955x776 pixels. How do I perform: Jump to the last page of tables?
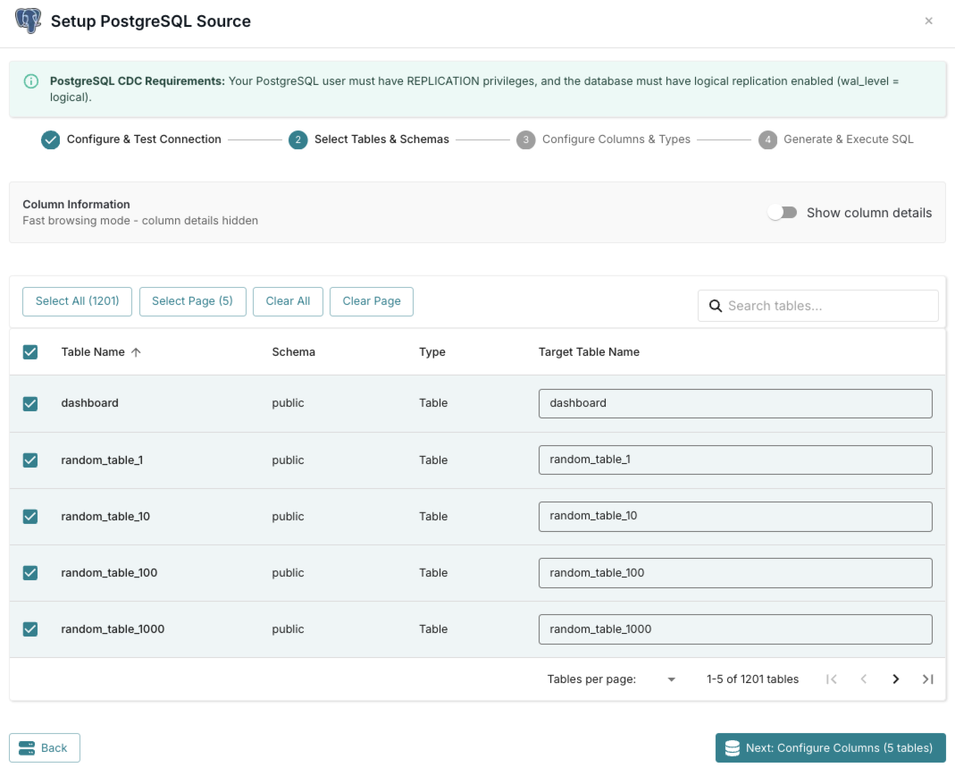point(927,679)
